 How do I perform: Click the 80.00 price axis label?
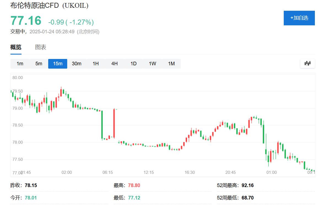18,77
